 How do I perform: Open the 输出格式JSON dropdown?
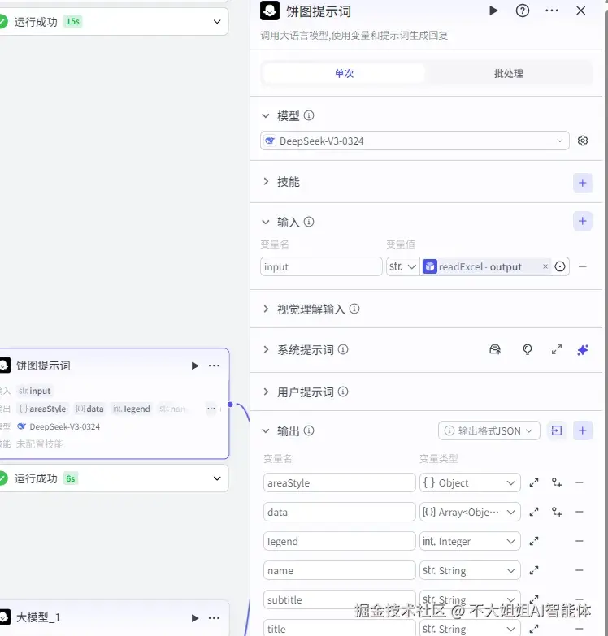coord(489,430)
